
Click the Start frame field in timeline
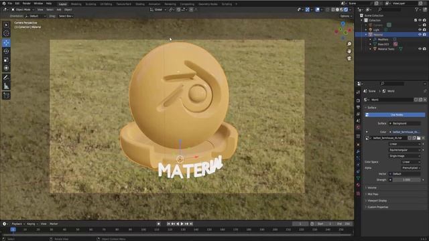tap(324, 224)
